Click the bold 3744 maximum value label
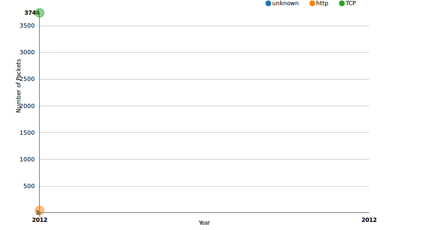445x230 pixels. (32, 13)
